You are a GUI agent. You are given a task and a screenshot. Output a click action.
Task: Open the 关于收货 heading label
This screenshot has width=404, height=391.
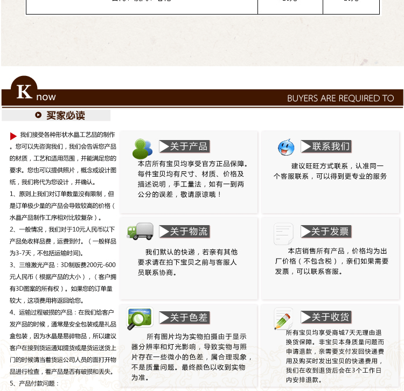click(326, 317)
